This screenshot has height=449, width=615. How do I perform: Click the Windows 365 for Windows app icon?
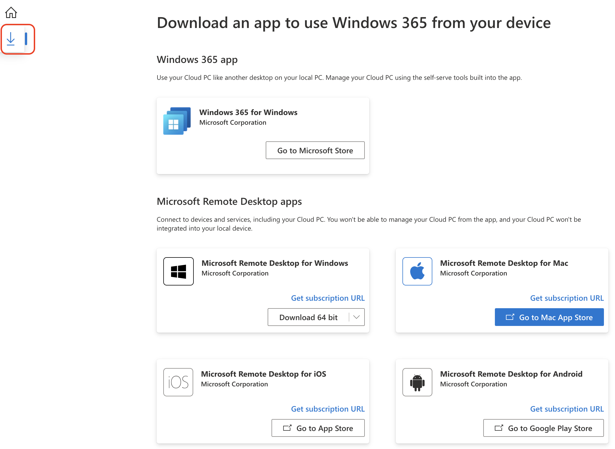pyautogui.click(x=177, y=121)
